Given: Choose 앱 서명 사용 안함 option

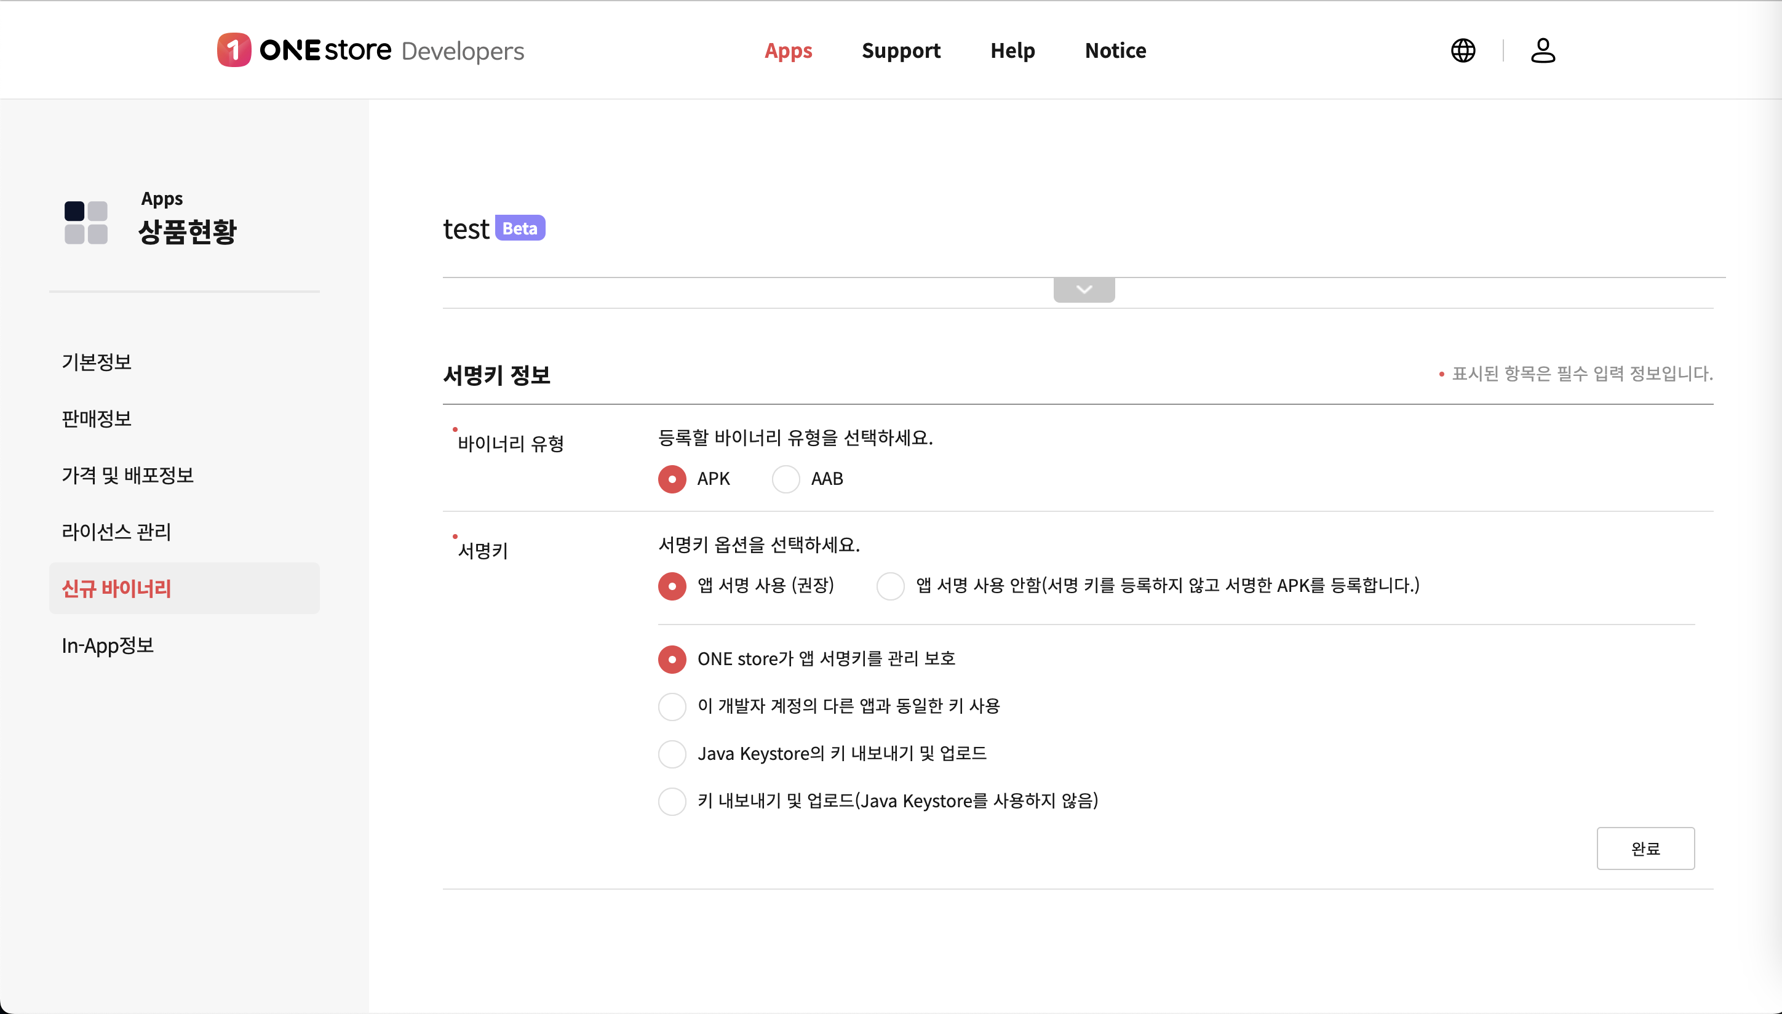Looking at the screenshot, I should (890, 586).
